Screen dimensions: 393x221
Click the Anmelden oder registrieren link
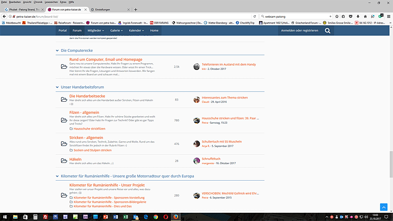pos(299,31)
